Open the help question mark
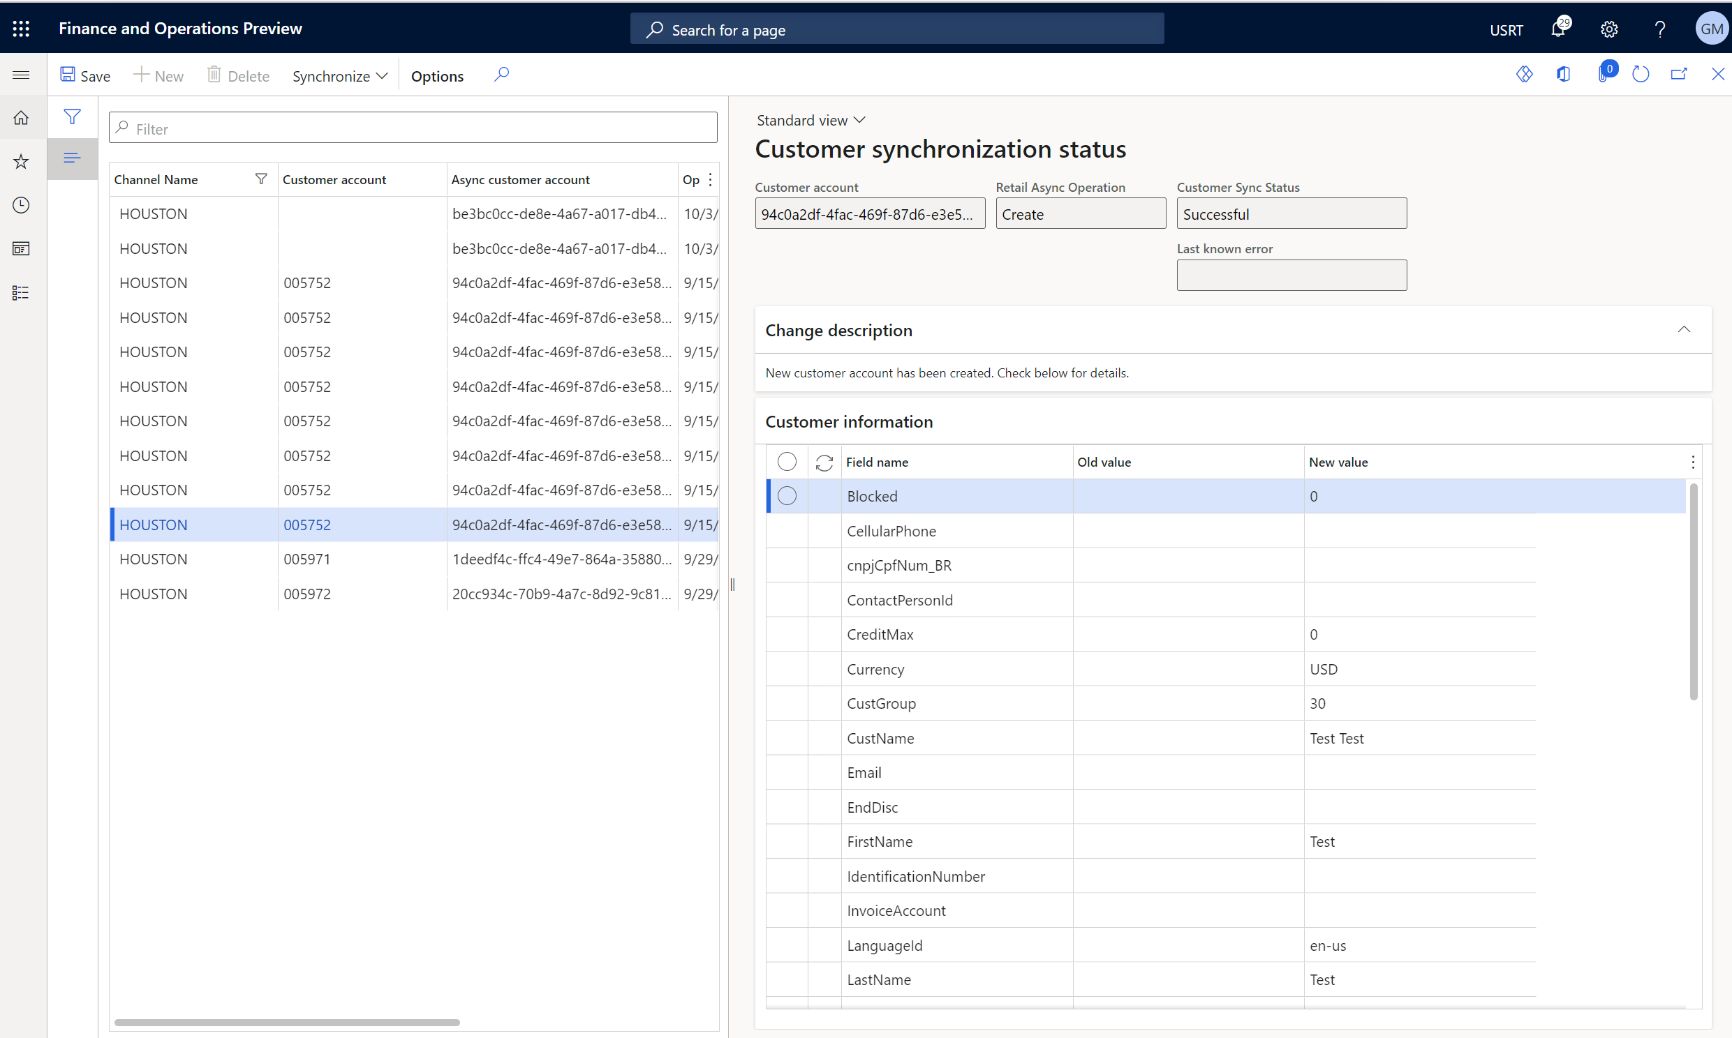 click(1660, 29)
